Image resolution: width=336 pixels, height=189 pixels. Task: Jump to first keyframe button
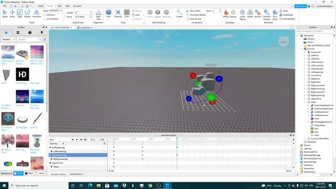click(72, 140)
